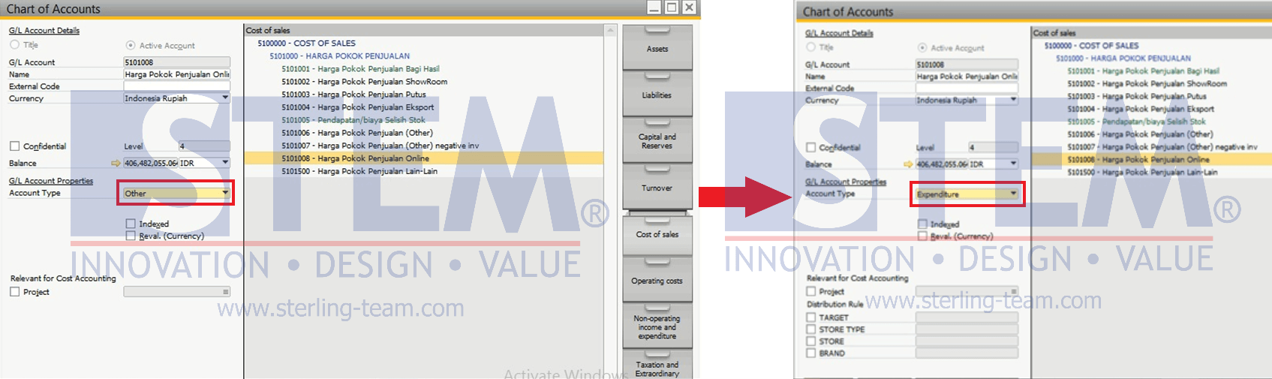Open the Account Type dropdown showing Expenditure
This screenshot has width=1272, height=379.
[1013, 194]
